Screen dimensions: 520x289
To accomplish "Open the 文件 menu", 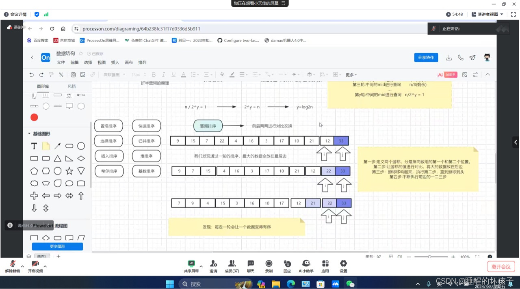I will click(61, 63).
